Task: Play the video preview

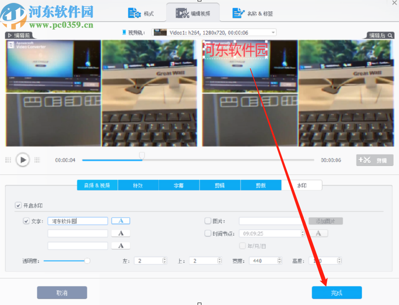Action: click(x=22, y=160)
